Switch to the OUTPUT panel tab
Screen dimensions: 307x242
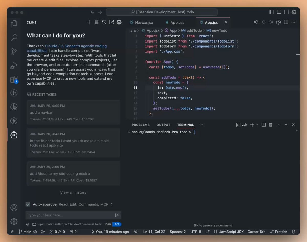click(x=163, y=125)
